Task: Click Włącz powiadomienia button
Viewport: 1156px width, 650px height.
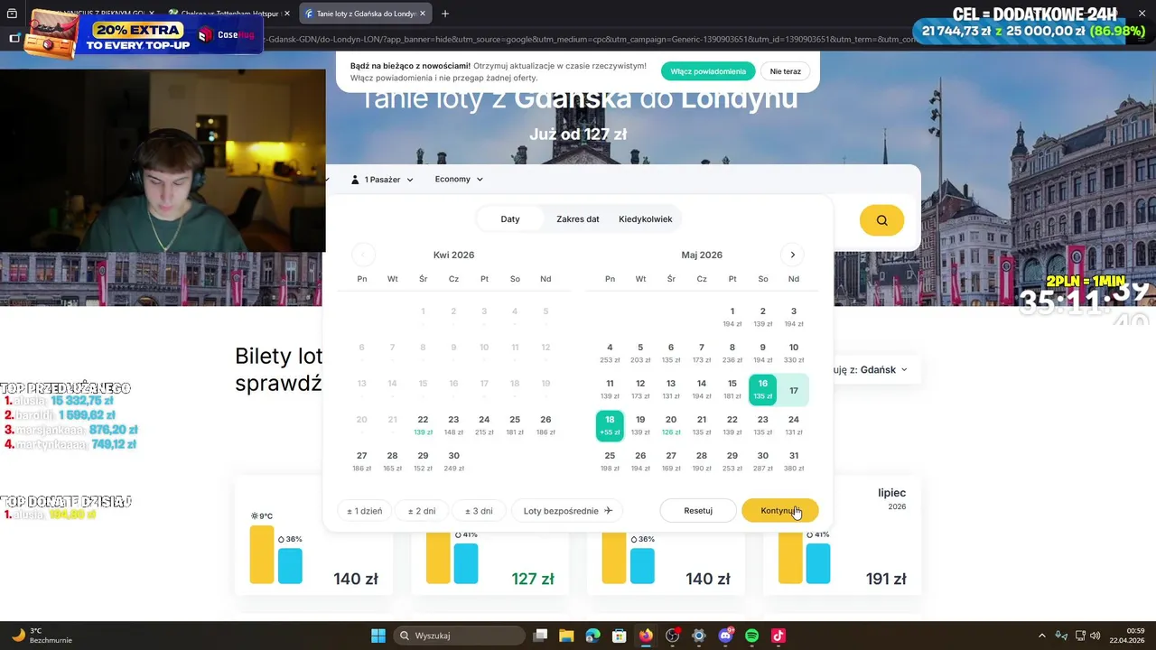Action: tap(708, 71)
